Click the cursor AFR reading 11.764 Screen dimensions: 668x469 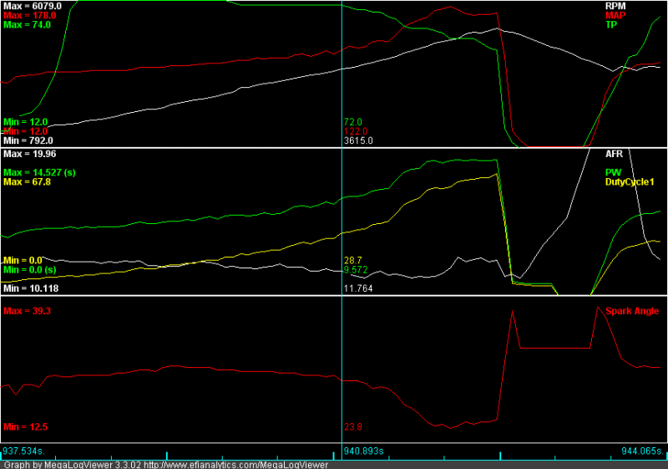click(358, 288)
